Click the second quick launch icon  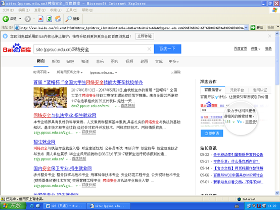[x=38, y=206]
